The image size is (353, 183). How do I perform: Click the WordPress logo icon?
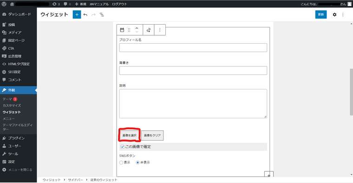tap(4, 4)
